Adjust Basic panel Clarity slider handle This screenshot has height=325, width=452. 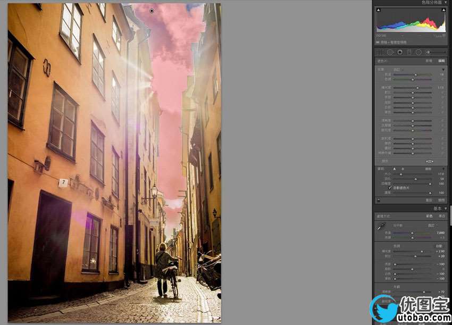[424, 292]
